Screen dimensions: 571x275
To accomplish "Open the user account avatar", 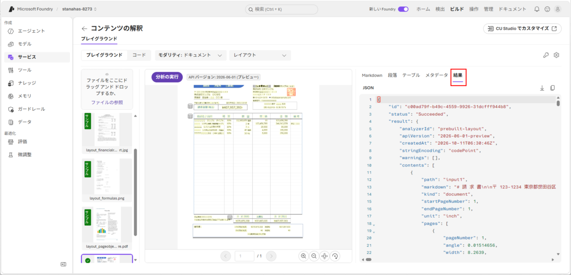I will point(558,9).
